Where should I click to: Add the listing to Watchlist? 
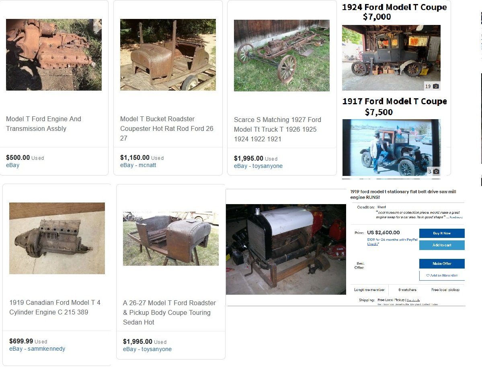tap(442, 275)
